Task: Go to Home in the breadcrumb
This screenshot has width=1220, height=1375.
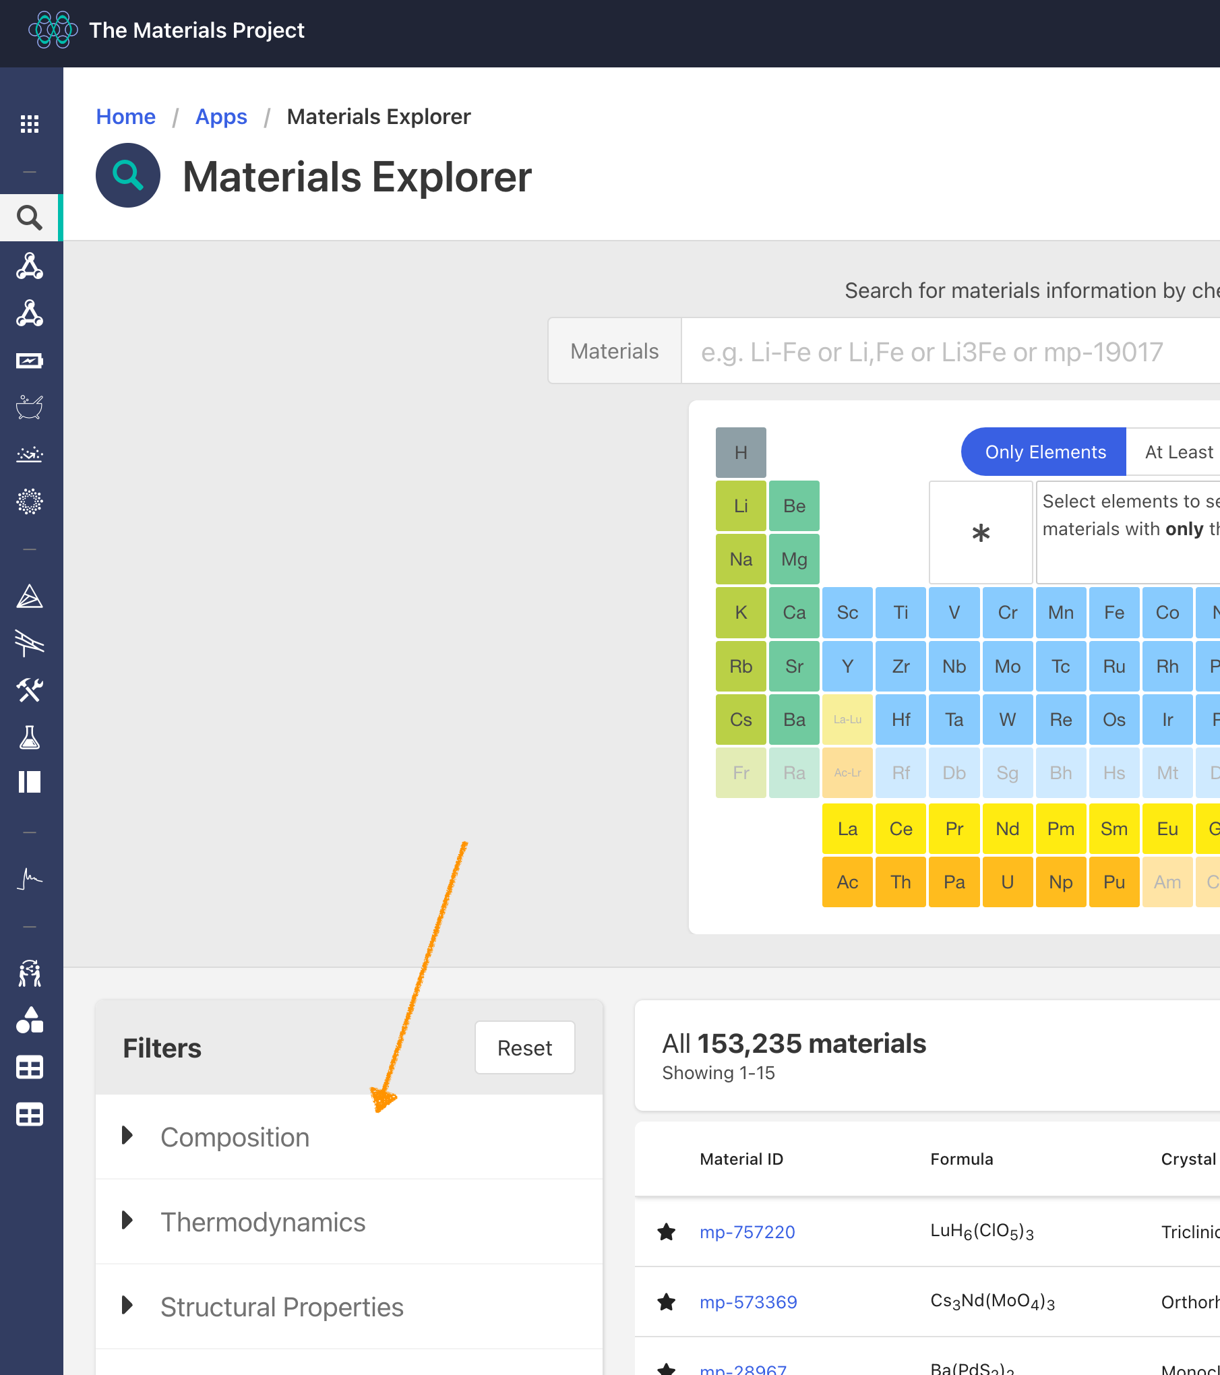Action: click(x=125, y=117)
